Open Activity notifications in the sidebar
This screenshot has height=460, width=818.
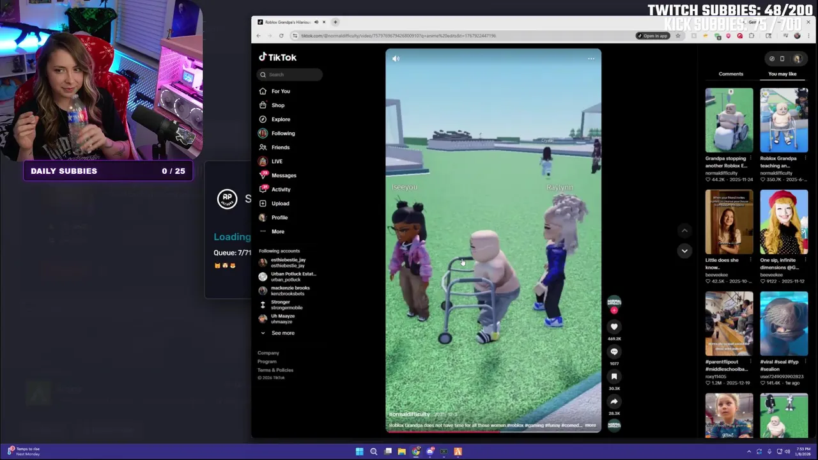275,190
